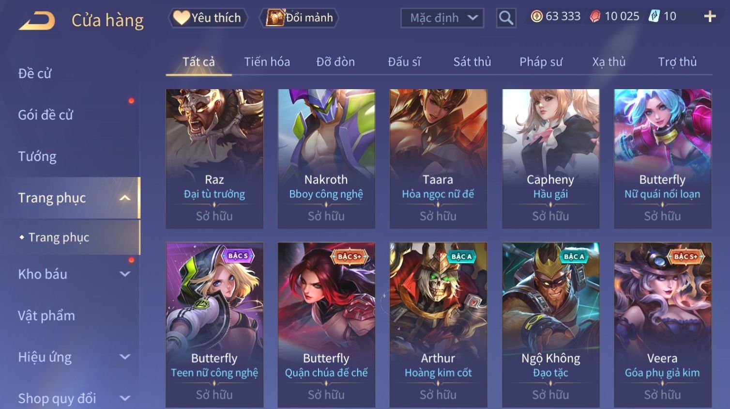This screenshot has height=409, width=730.
Task: Click the plus icon to add currency
Action: [710, 16]
